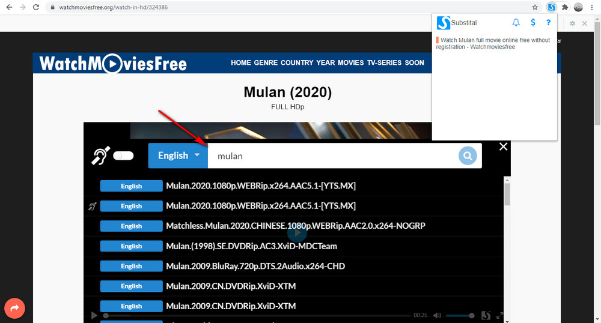Screen dimensions: 601x323
Task: Click the browser back arrow
Action: (9, 7)
